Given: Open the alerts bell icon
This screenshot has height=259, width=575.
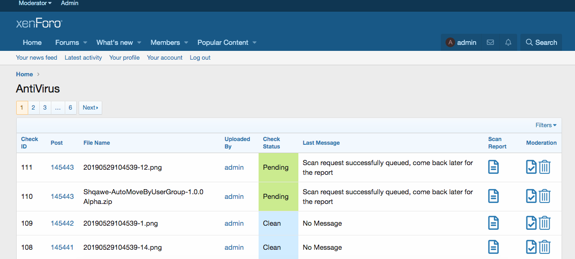Looking at the screenshot, I should tap(508, 43).
